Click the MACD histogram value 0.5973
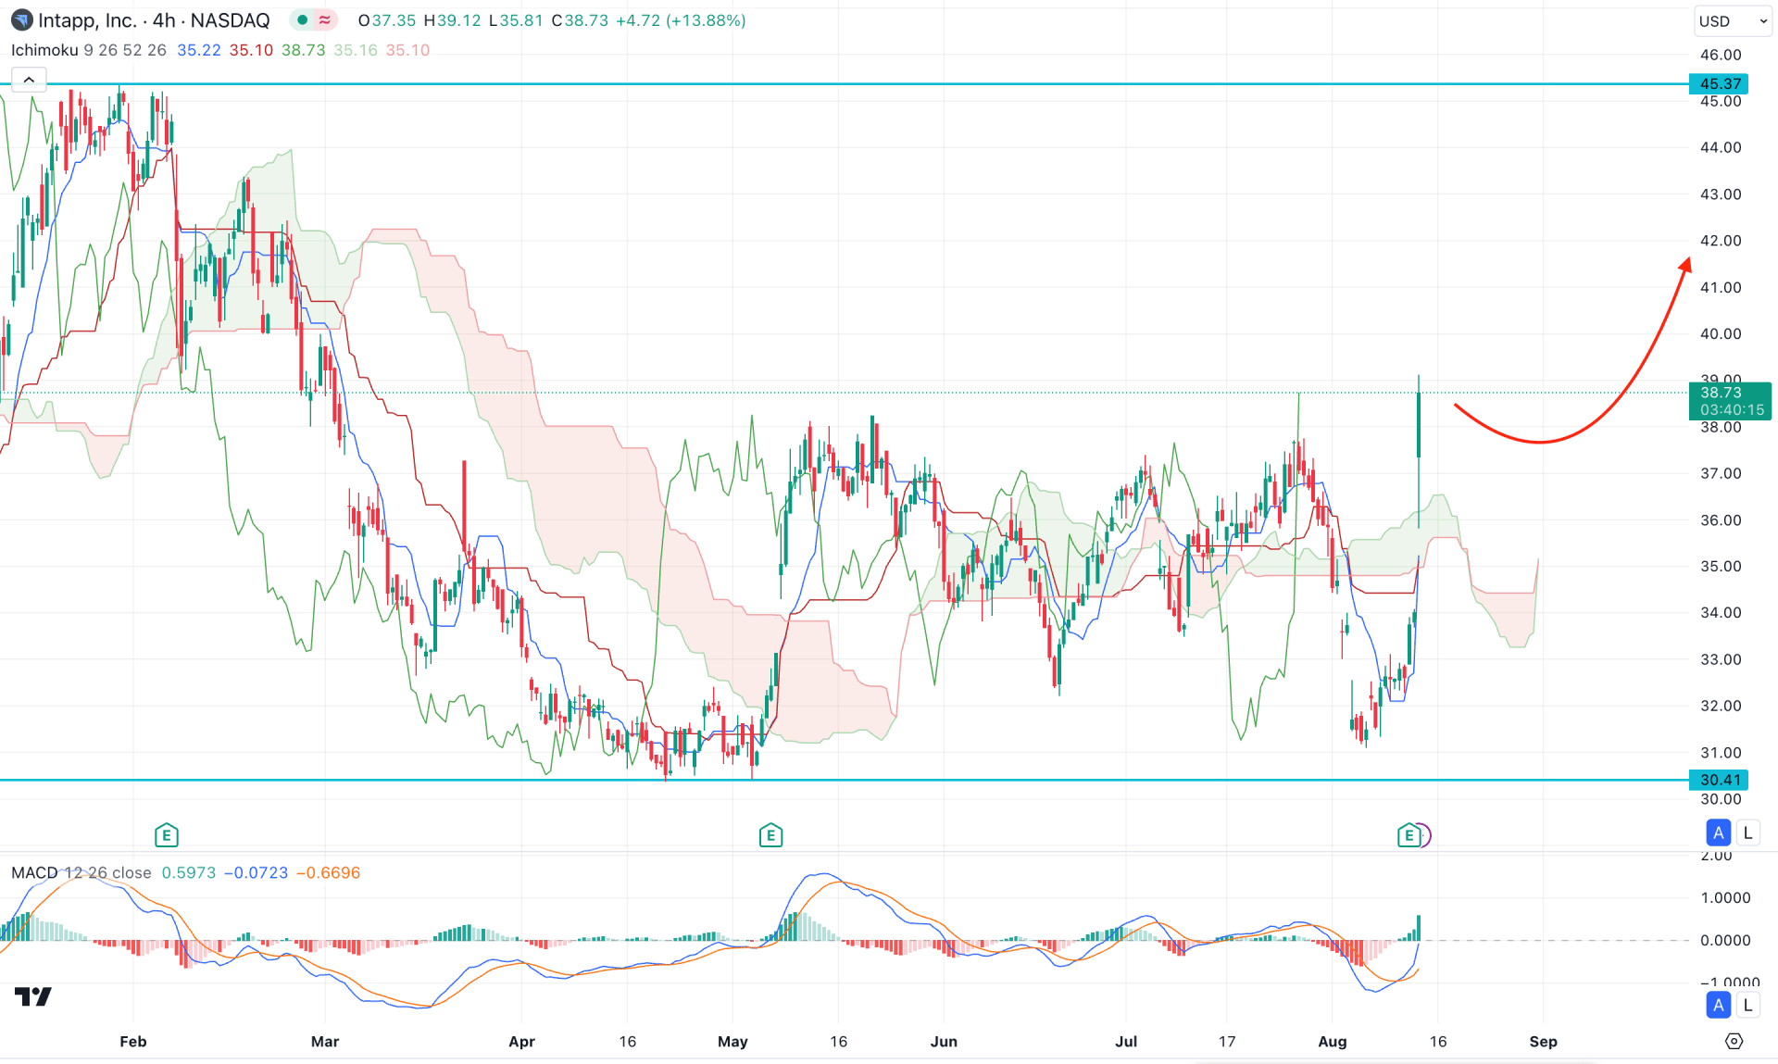This screenshot has height=1064, width=1778. [x=189, y=872]
